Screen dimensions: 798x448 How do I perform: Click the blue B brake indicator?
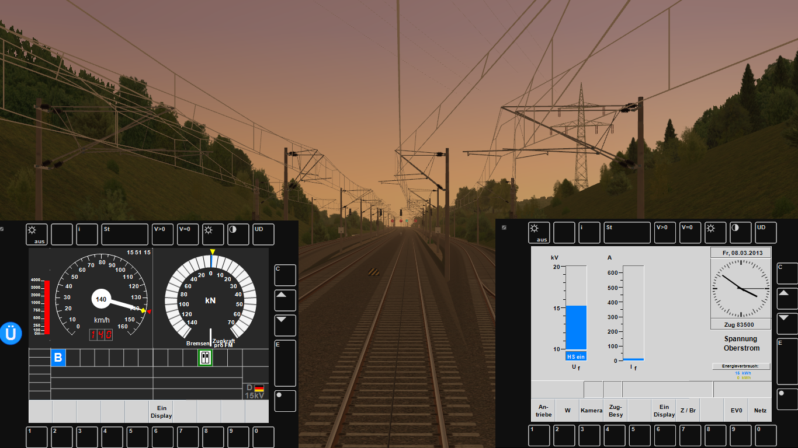coord(58,358)
